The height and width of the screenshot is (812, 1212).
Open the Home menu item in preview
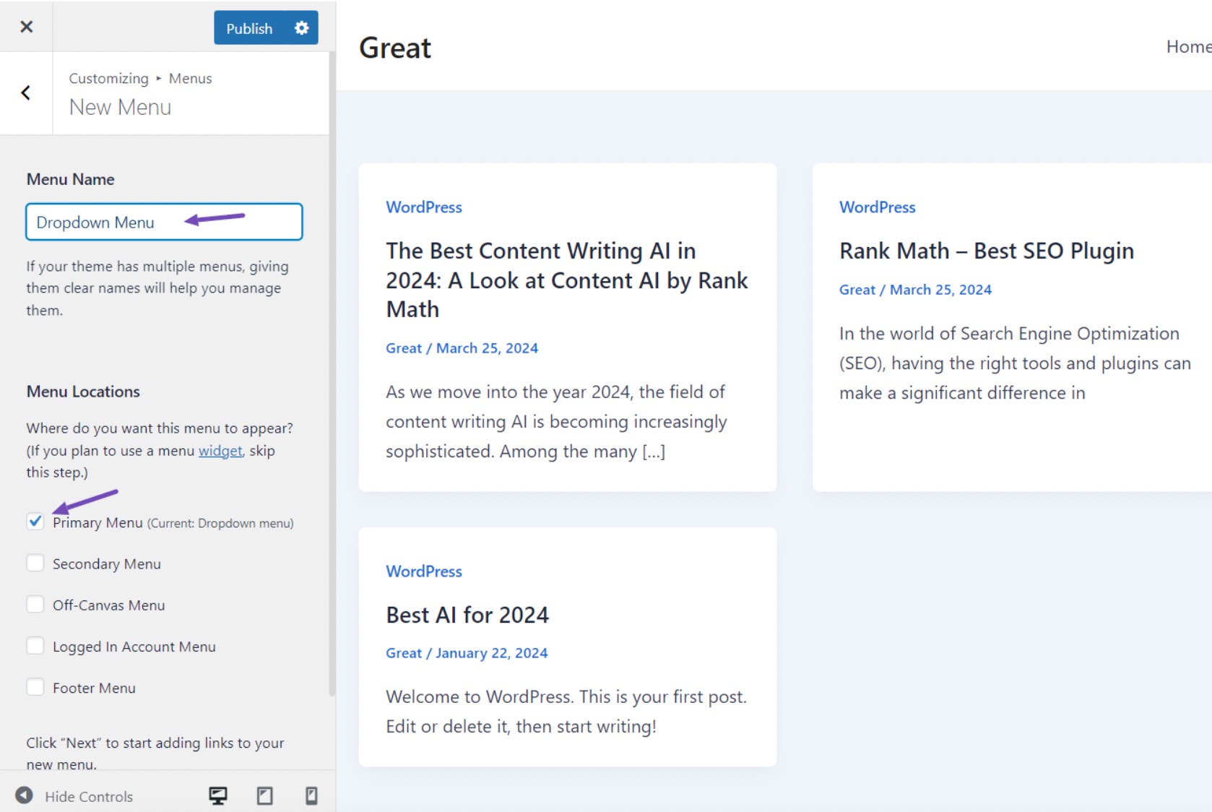[1189, 47]
